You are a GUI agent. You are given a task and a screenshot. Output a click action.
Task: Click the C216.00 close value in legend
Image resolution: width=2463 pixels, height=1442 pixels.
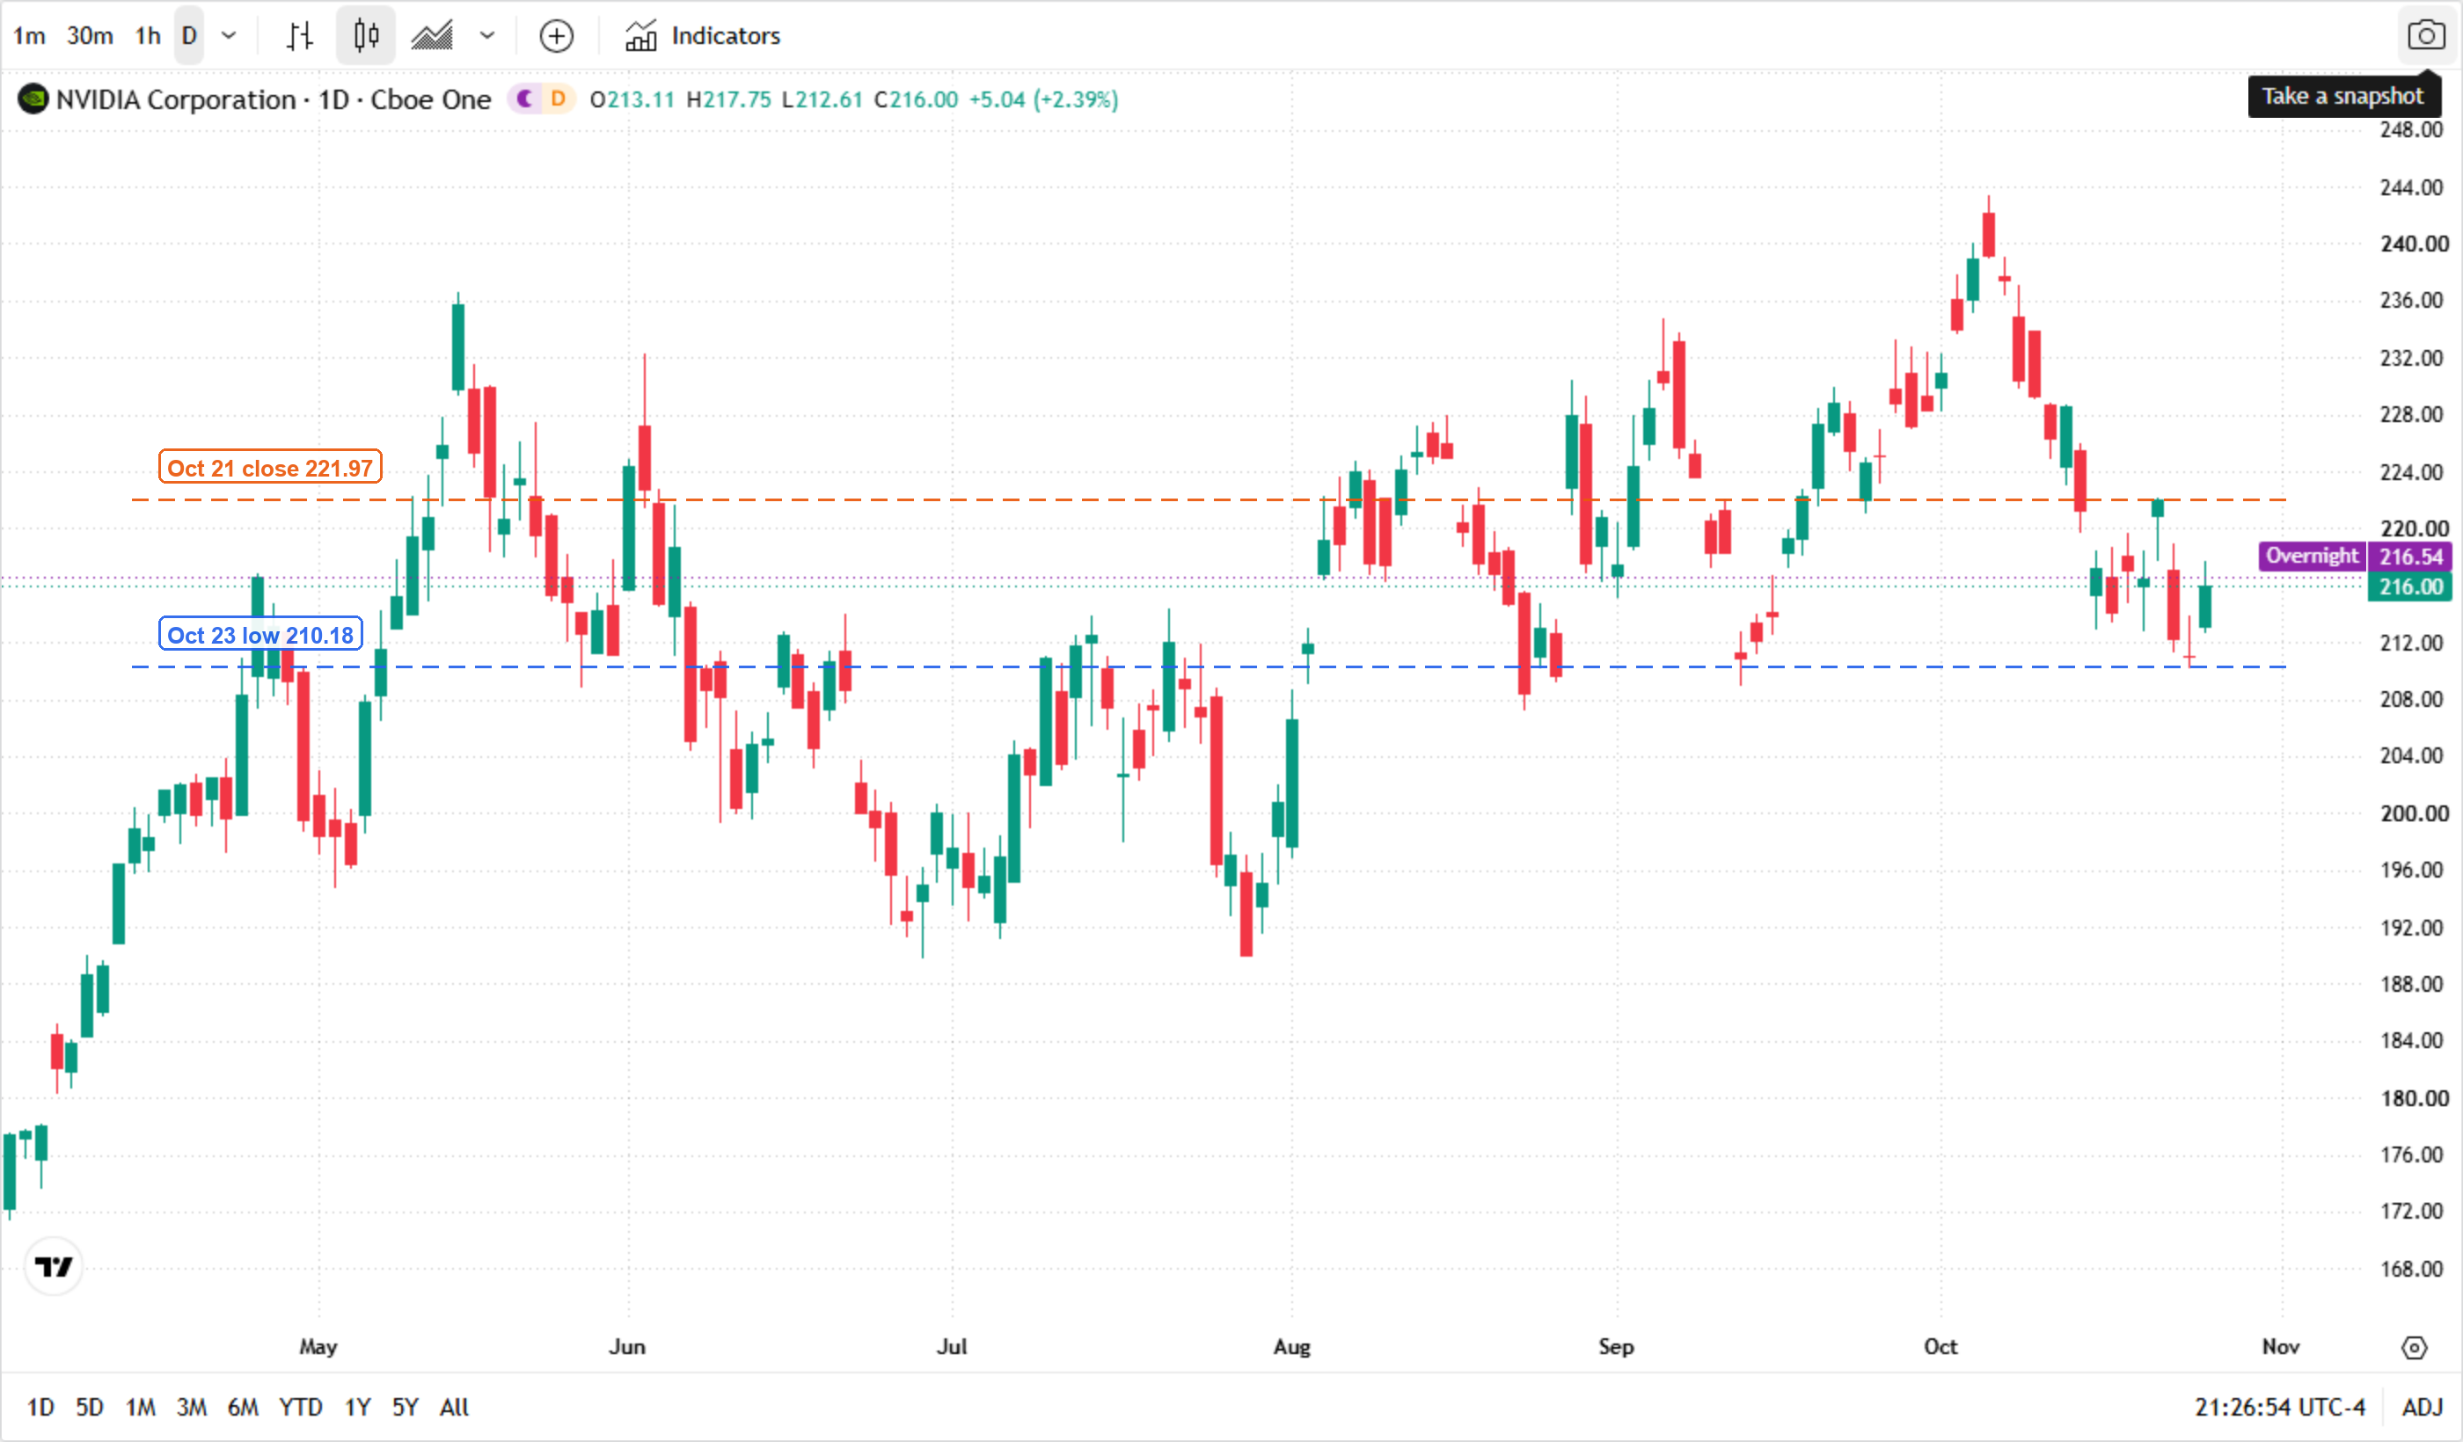916,99
